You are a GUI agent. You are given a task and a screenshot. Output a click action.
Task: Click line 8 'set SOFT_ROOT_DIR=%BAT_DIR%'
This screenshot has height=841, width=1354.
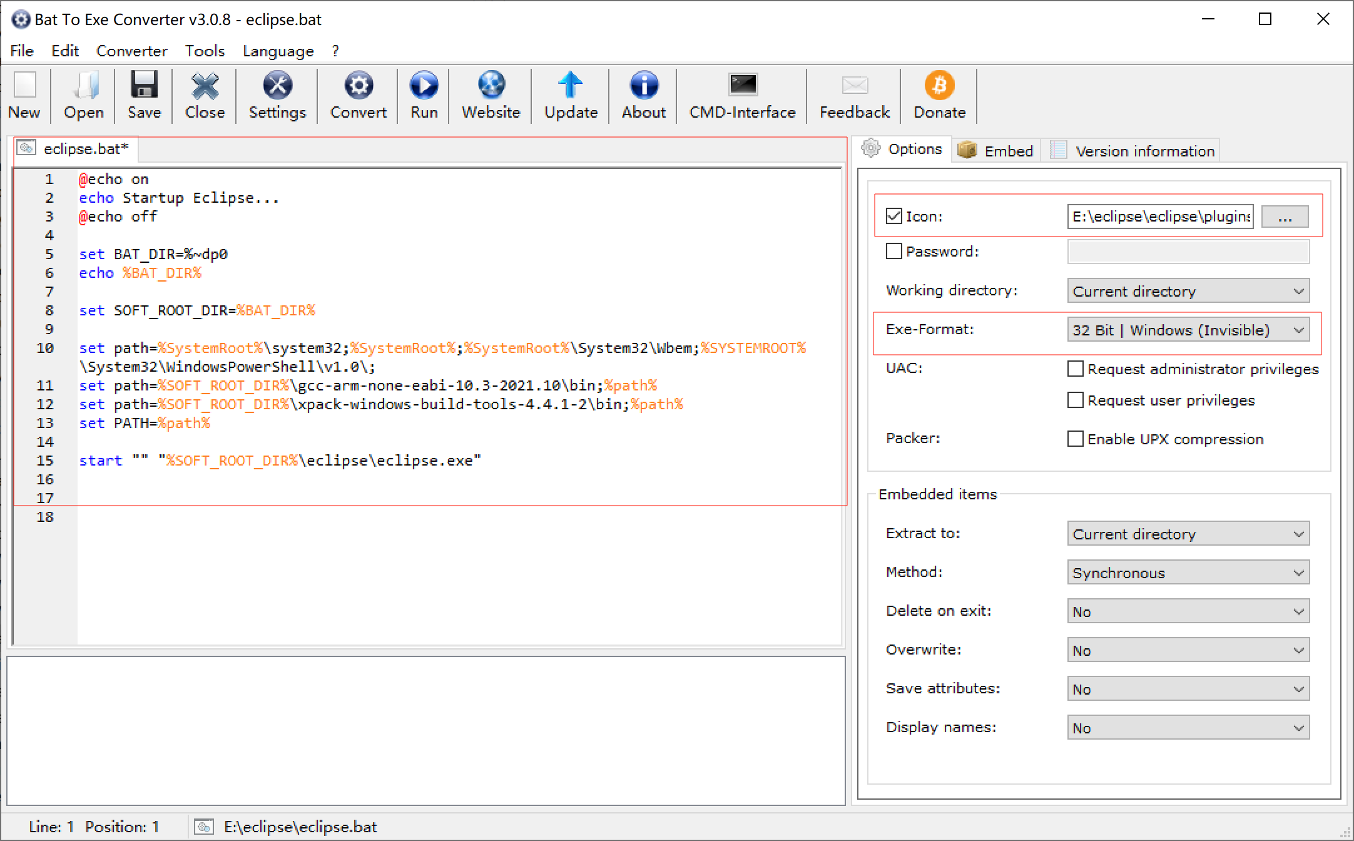click(x=197, y=310)
